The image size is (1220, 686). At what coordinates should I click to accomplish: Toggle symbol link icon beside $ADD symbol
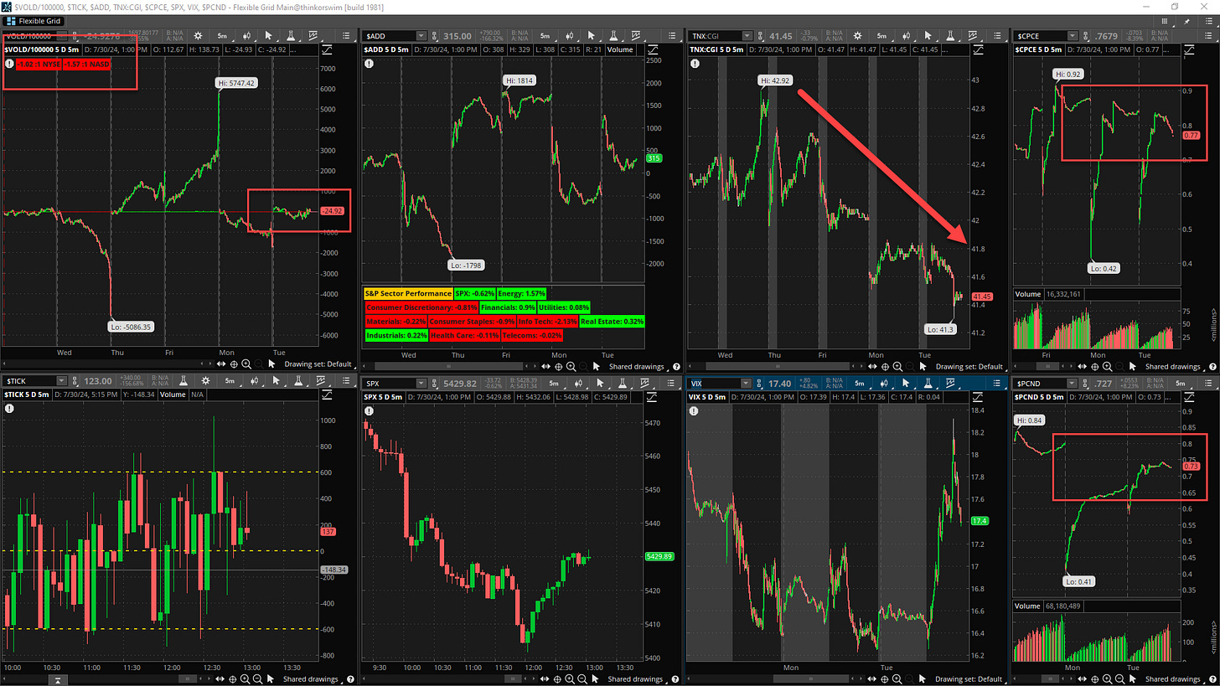click(x=436, y=36)
